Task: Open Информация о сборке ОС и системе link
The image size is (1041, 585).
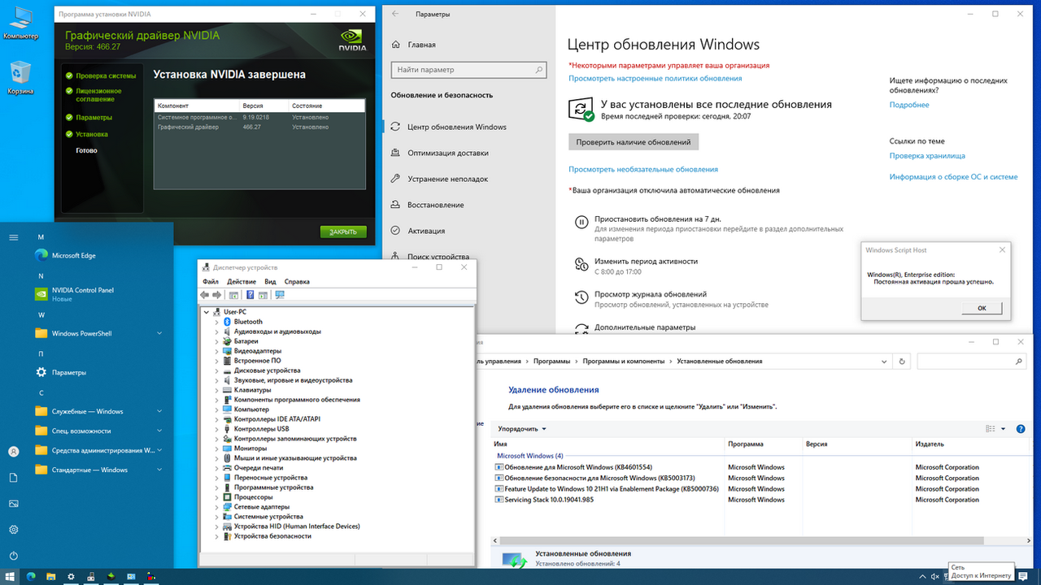Action: click(x=953, y=176)
